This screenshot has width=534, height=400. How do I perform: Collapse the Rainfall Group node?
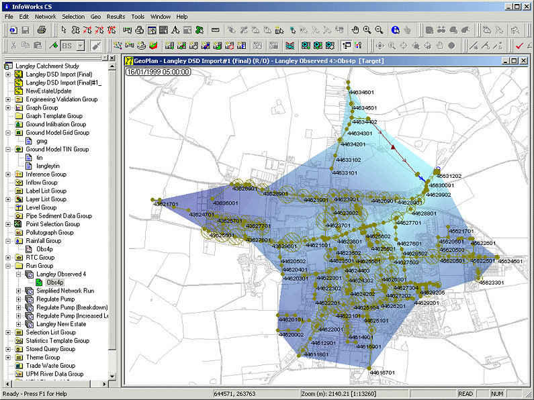8,241
